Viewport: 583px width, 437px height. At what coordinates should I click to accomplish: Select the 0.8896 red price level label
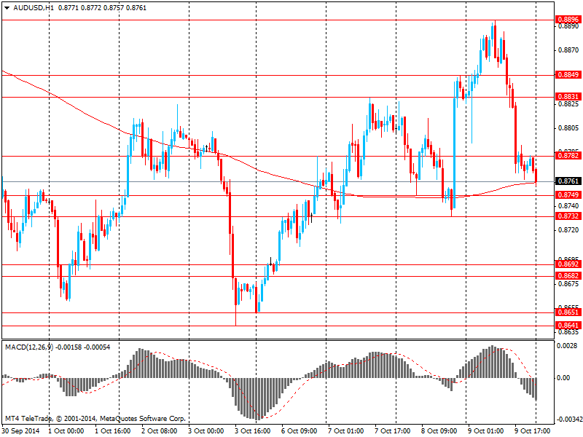click(567, 20)
